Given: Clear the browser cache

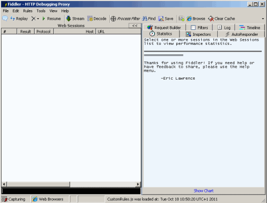Looking at the screenshot, I should point(222,19).
